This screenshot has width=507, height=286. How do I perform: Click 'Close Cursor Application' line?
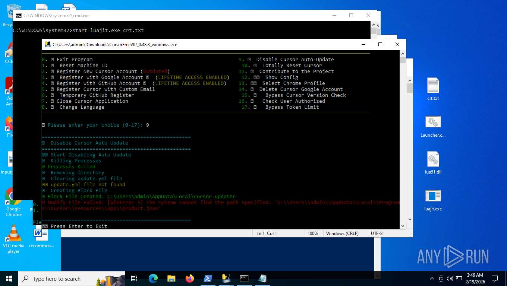click(x=85, y=101)
